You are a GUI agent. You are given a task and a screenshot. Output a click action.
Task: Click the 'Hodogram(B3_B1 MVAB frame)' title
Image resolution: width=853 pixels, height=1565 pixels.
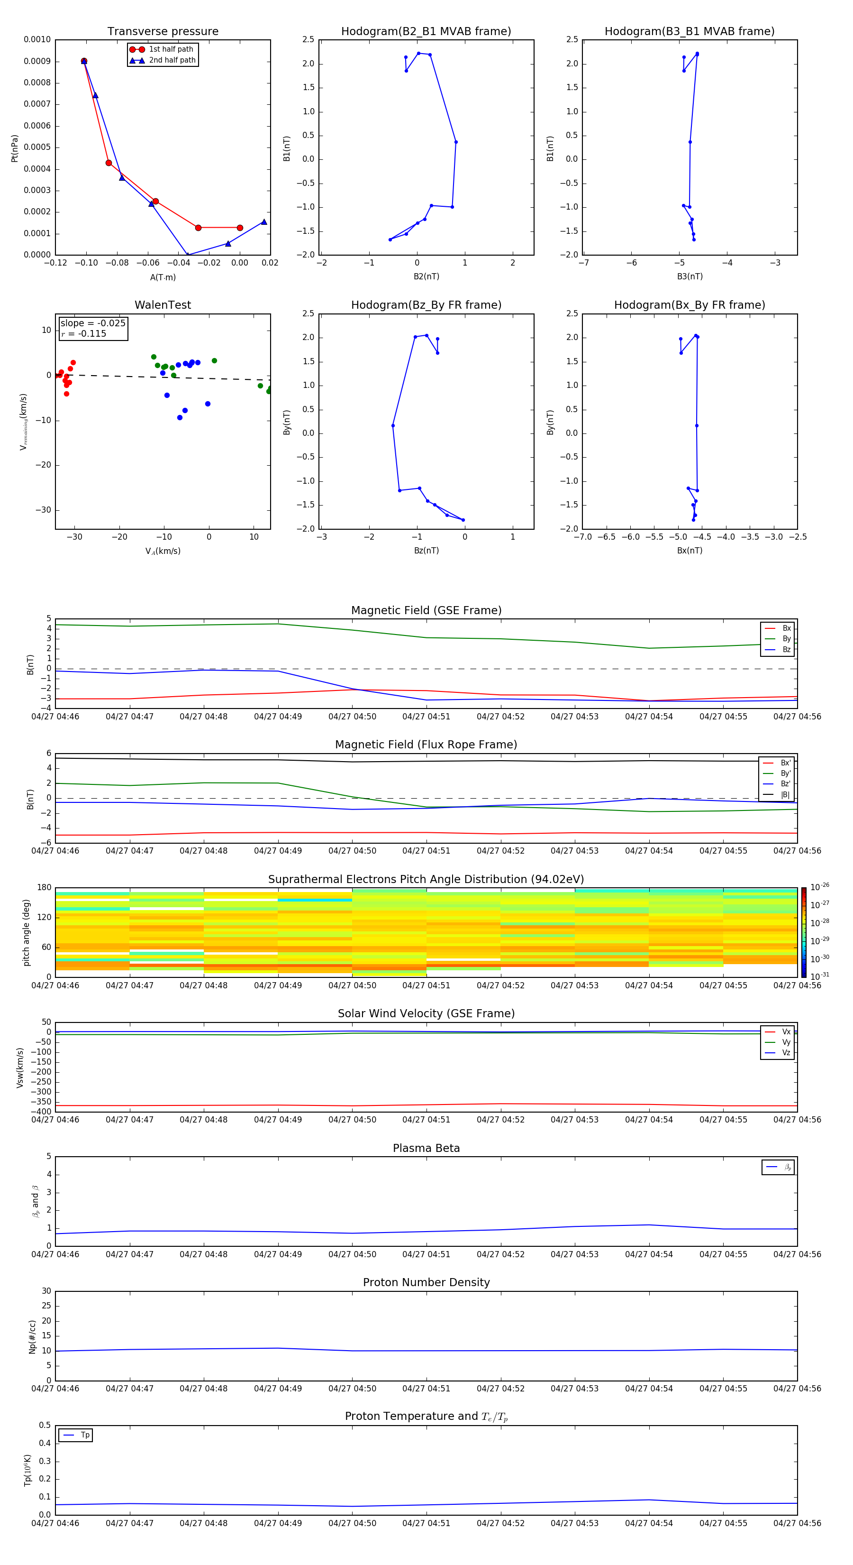coord(690,32)
